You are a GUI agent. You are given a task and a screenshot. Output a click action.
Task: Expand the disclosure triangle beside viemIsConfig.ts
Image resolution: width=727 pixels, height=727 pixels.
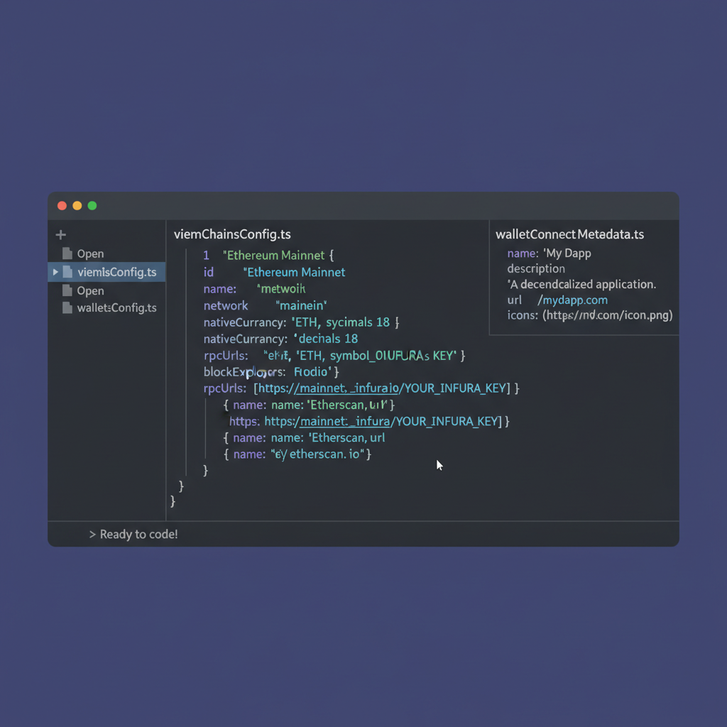pyautogui.click(x=55, y=271)
